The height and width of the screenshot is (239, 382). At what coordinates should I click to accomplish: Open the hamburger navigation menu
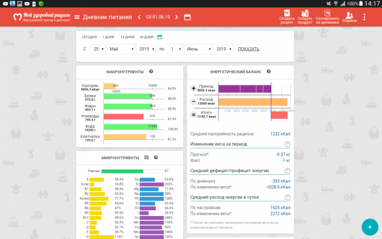(x=77, y=17)
